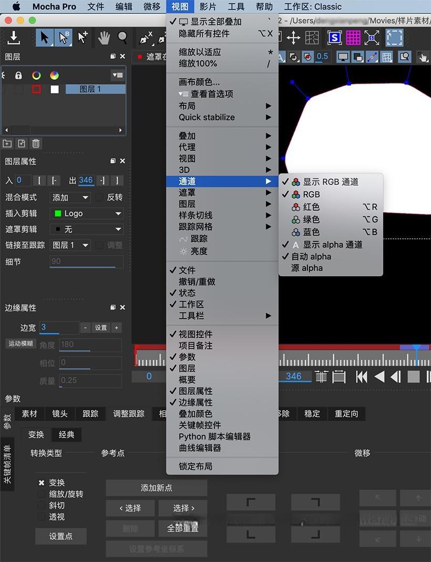Click the 细节 value field showing 90
The image size is (431, 562).
pos(86,261)
